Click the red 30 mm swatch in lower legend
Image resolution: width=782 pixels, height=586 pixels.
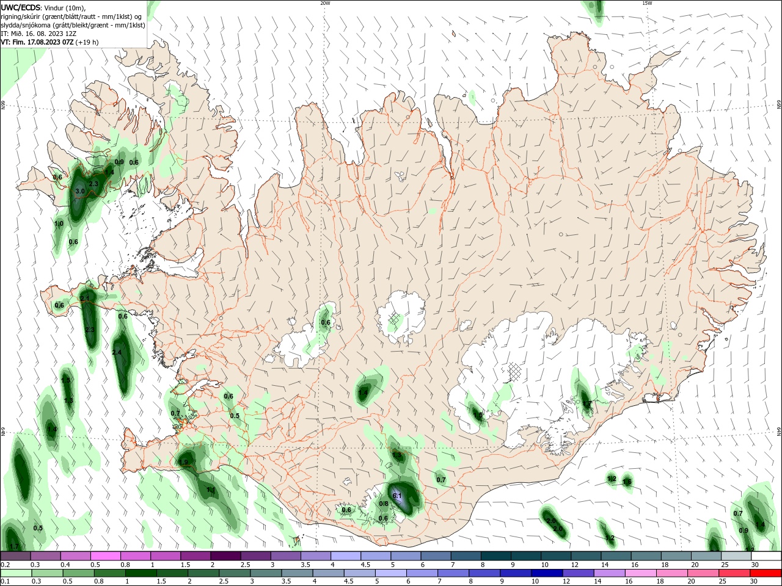pos(767,573)
